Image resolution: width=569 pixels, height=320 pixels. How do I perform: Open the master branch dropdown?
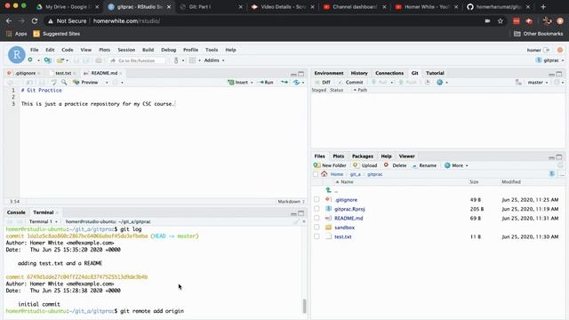[538, 83]
